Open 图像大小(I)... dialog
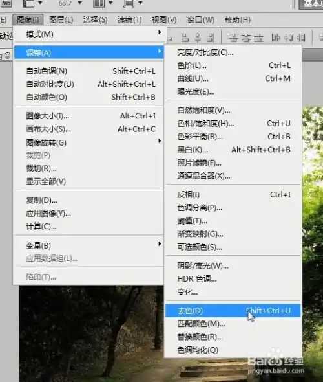This screenshot has width=323, height=382. (89, 116)
